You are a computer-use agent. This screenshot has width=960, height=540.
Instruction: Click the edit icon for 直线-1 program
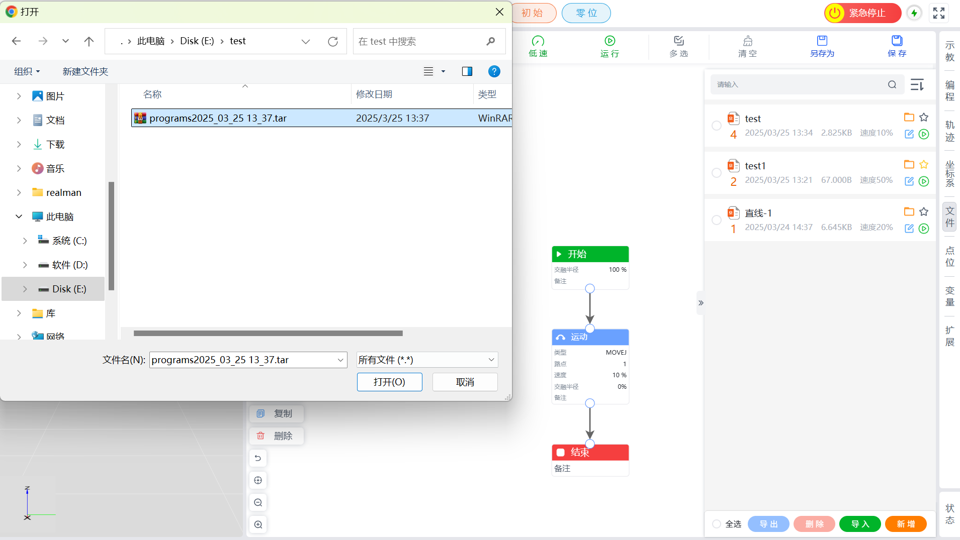pos(909,229)
